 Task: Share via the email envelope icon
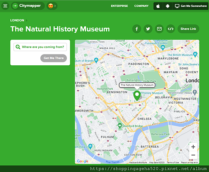point(159,29)
